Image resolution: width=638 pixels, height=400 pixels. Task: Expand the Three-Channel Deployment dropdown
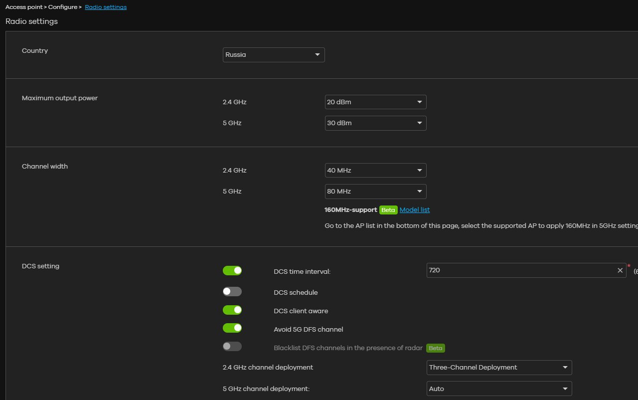499,368
